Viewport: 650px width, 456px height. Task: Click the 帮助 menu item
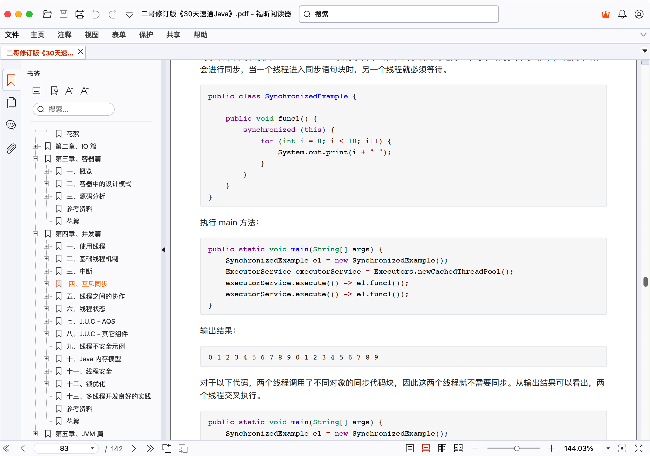(200, 35)
